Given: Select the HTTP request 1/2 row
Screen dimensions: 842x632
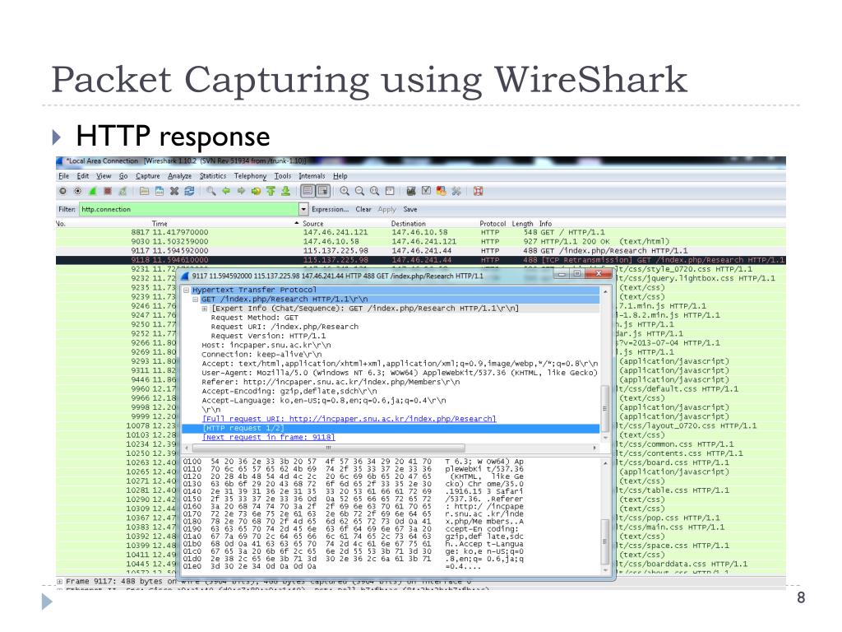Looking at the screenshot, I should [391, 428].
